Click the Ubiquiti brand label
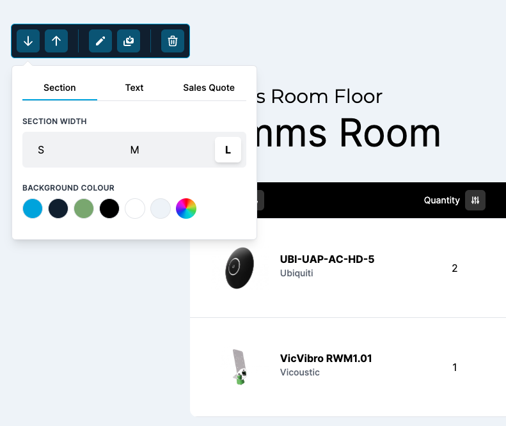Image resolution: width=506 pixels, height=426 pixels. [x=296, y=273]
